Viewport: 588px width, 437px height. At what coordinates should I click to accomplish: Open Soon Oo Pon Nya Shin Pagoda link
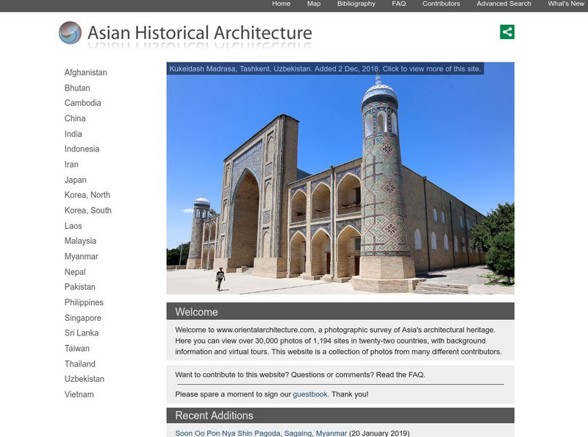(261, 433)
